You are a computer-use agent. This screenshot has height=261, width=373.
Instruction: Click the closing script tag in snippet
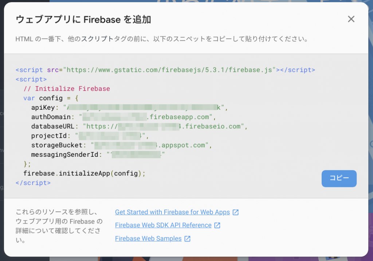click(x=33, y=183)
